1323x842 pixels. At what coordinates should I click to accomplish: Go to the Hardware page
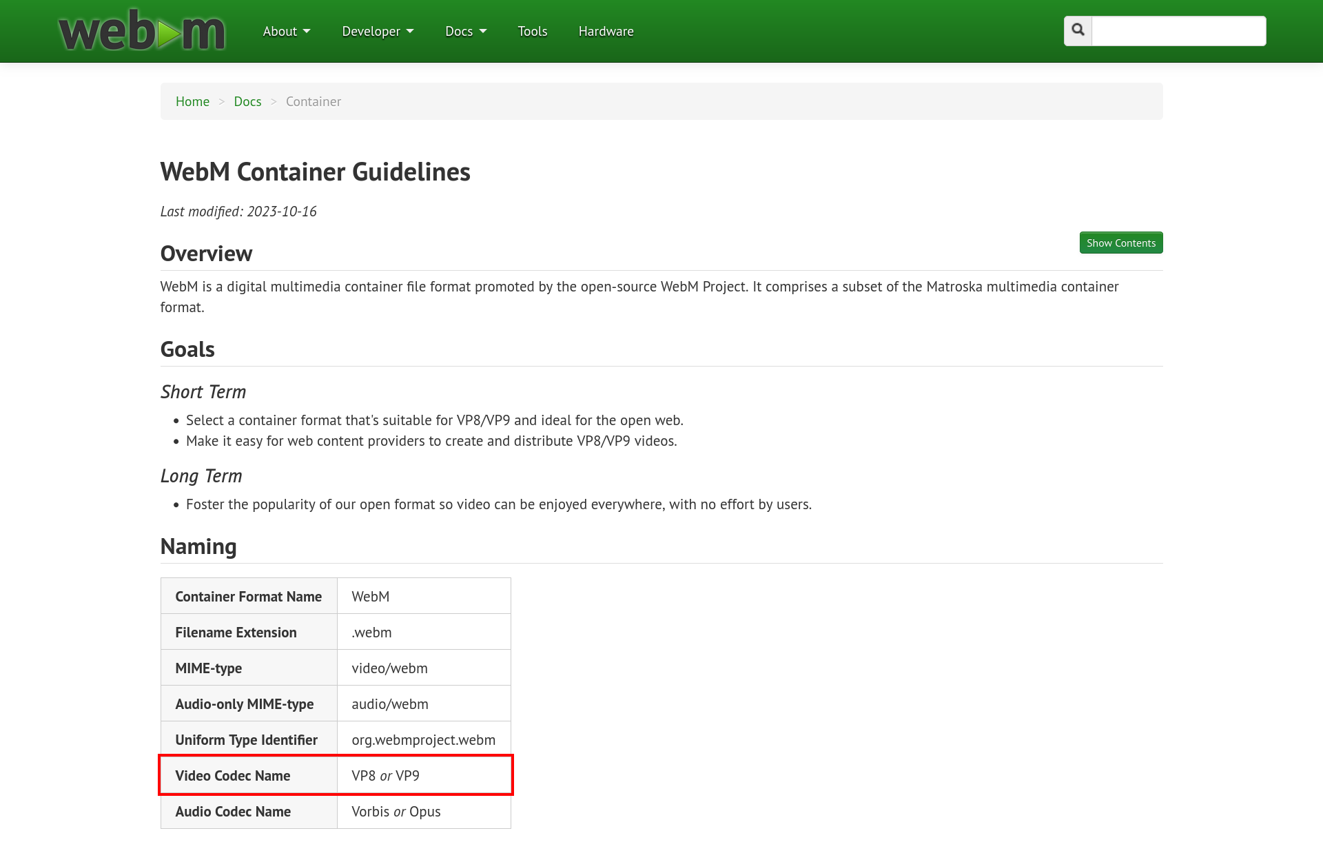click(x=606, y=31)
